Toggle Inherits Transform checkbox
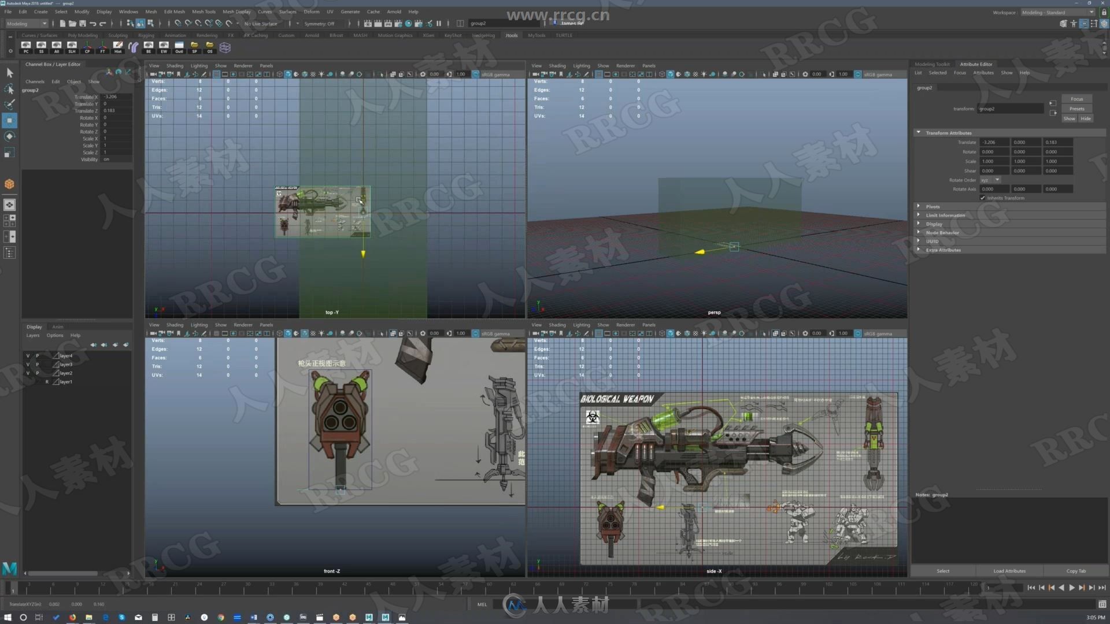The height and width of the screenshot is (624, 1110). (x=982, y=198)
